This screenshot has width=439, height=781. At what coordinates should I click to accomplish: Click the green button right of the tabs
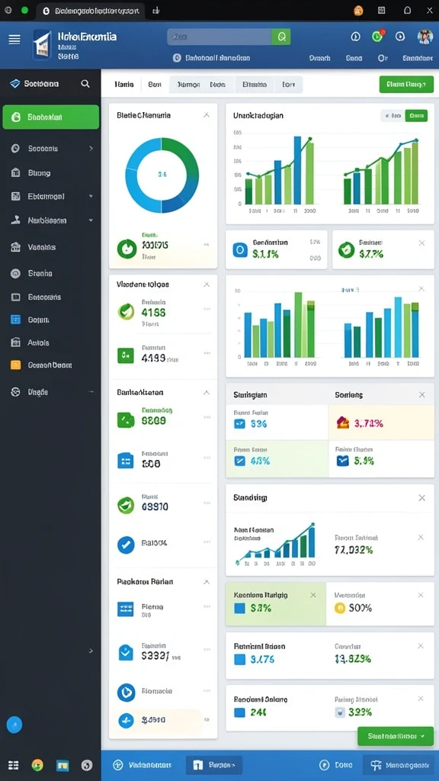pos(406,85)
